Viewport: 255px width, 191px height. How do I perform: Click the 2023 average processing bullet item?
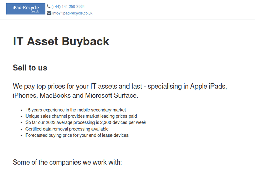[x=86, y=122]
